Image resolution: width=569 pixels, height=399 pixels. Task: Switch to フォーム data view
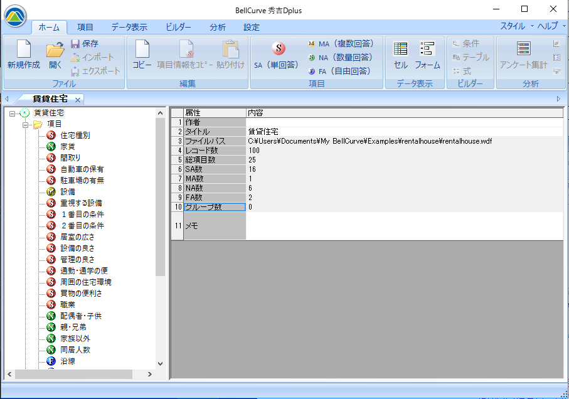427,55
